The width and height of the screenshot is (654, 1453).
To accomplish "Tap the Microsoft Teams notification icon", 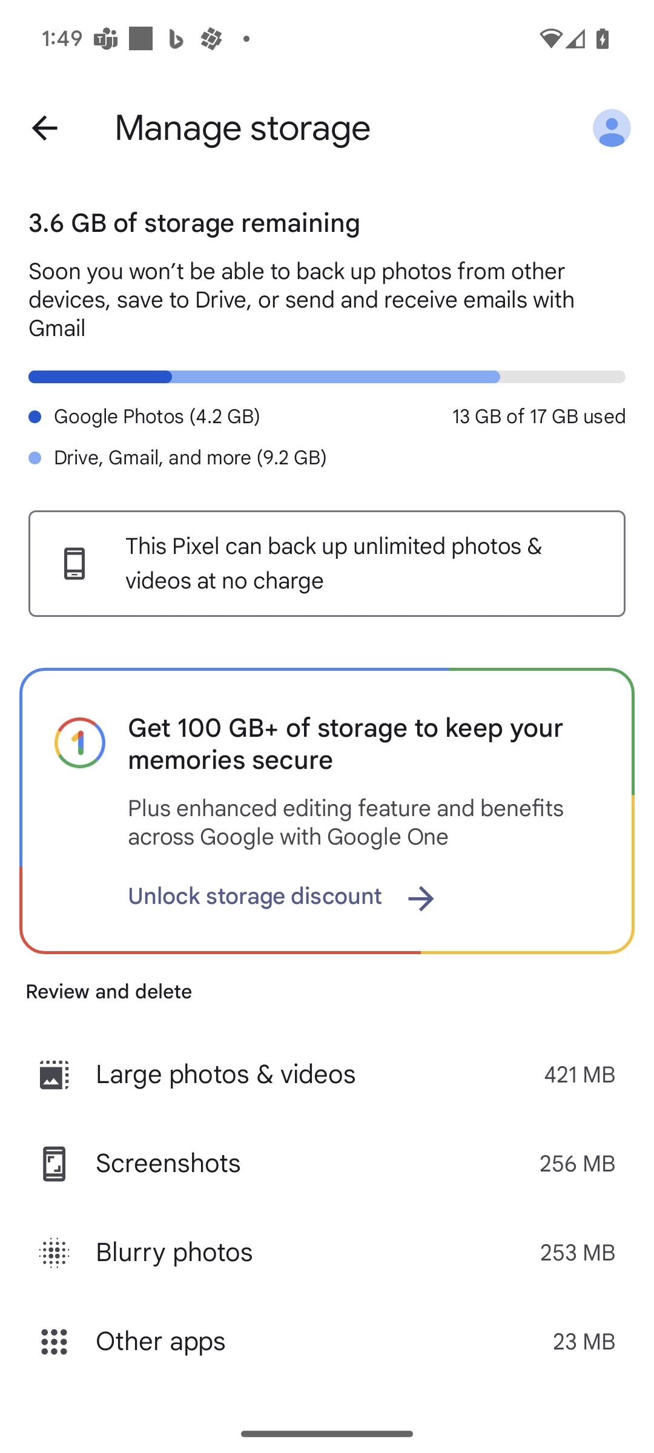I will (x=106, y=39).
